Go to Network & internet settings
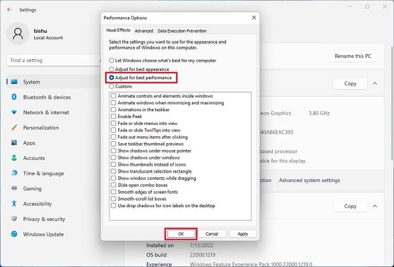The height and width of the screenshot is (267, 394). click(x=46, y=112)
